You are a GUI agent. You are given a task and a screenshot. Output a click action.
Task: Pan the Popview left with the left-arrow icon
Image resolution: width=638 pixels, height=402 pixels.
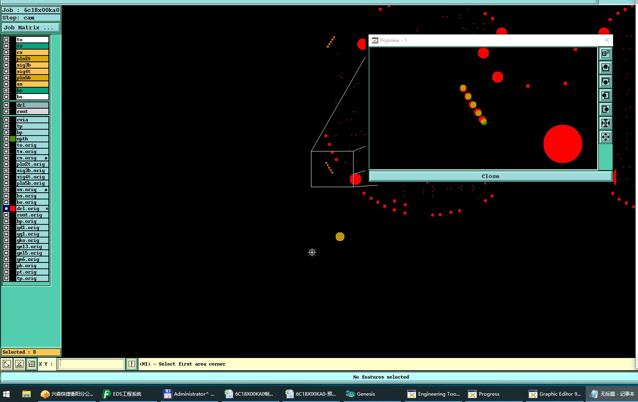[x=605, y=96]
